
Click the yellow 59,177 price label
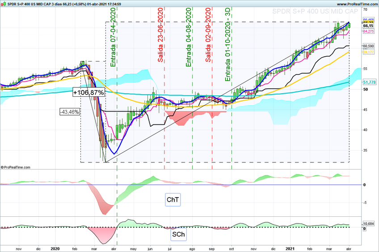[x=368, y=52]
